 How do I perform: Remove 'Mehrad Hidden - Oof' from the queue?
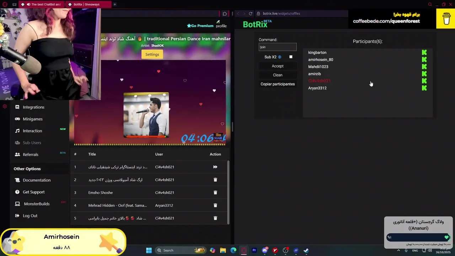click(215, 205)
